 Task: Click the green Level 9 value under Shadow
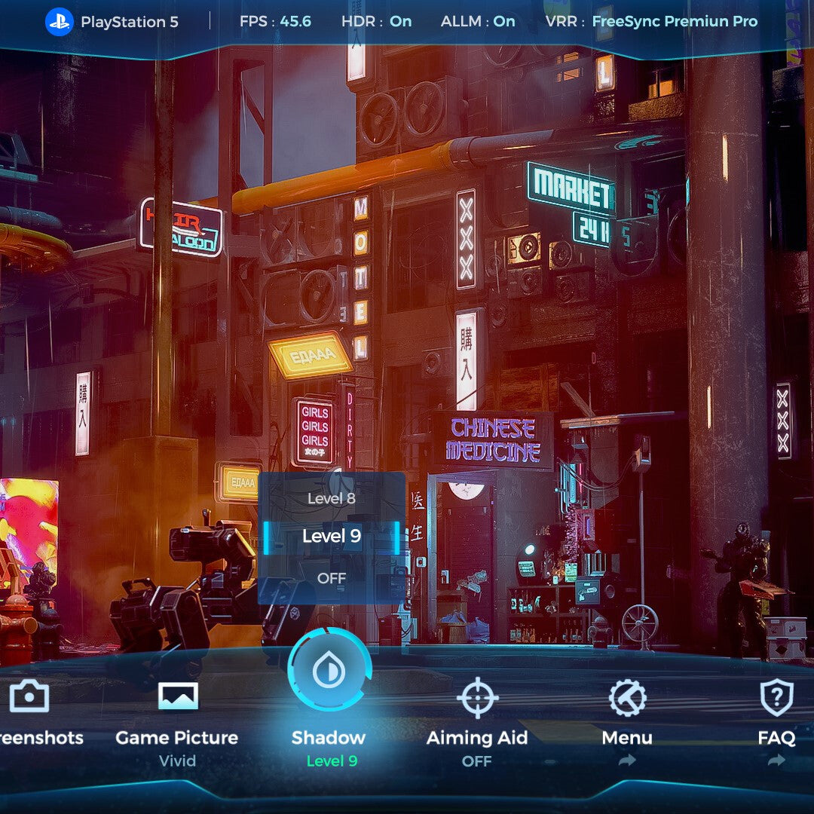pyautogui.click(x=332, y=761)
